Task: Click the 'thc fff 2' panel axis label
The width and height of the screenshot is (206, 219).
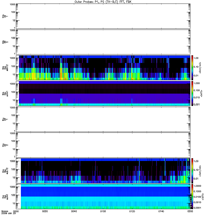Action: click(x=5, y=145)
